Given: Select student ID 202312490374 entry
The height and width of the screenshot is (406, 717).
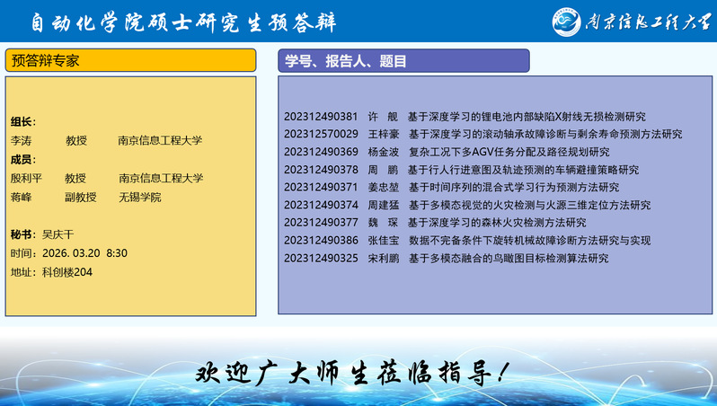Looking at the screenshot, I should click(x=321, y=205).
